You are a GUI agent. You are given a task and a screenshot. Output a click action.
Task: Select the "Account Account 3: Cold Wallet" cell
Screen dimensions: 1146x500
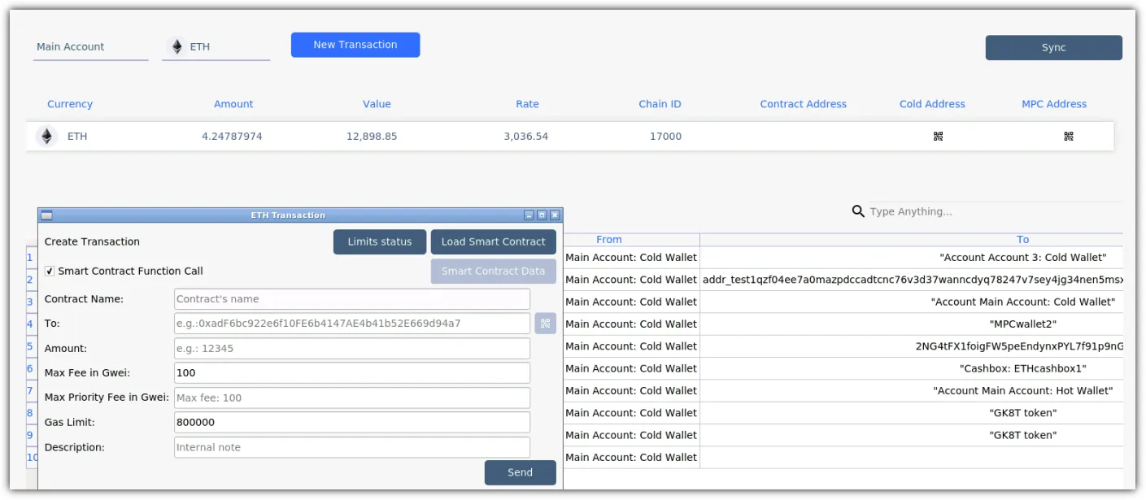coord(912,258)
